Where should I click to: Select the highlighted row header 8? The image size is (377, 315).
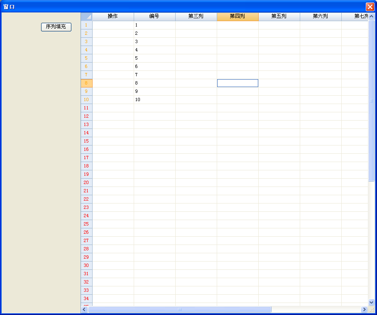[86, 83]
